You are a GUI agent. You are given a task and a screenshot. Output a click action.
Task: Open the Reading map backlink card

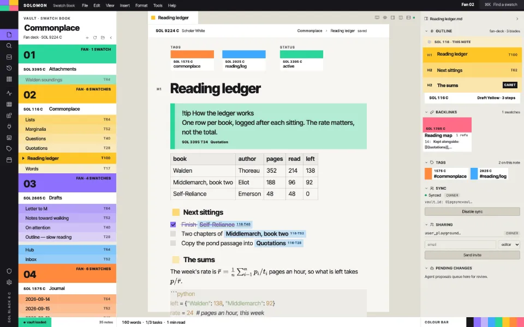pyautogui.click(x=447, y=134)
